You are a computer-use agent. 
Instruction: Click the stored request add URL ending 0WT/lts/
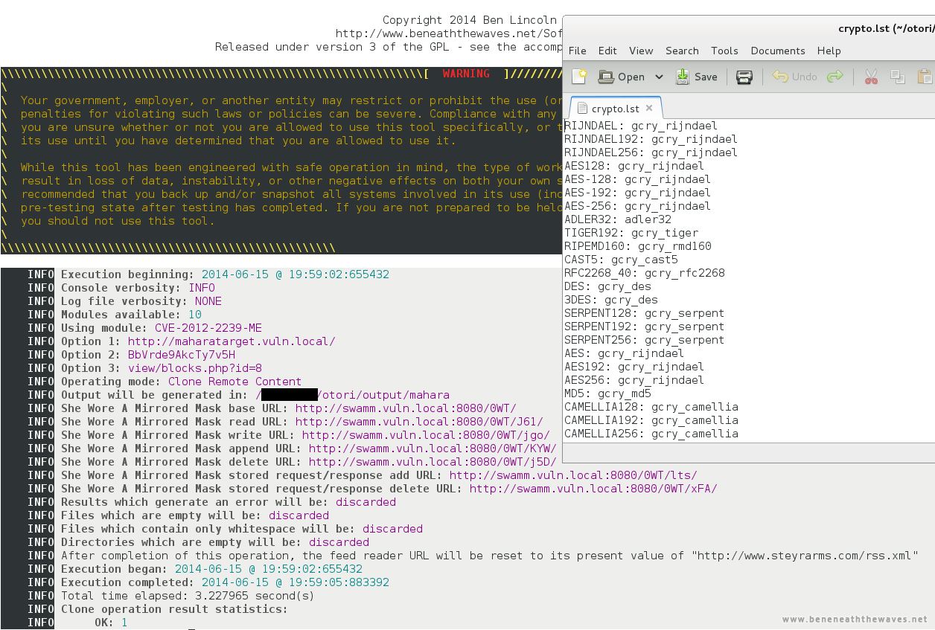click(573, 475)
